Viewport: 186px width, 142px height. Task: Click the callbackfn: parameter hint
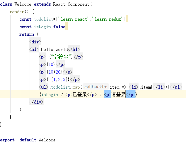coord(96,87)
